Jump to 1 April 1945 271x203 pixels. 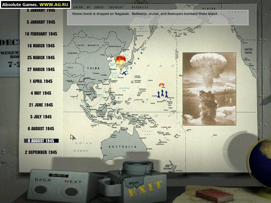[x=41, y=81]
